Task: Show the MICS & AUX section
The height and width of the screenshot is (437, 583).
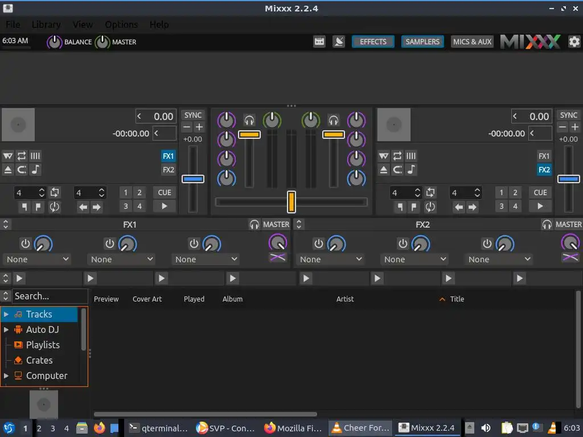Action: (472, 42)
